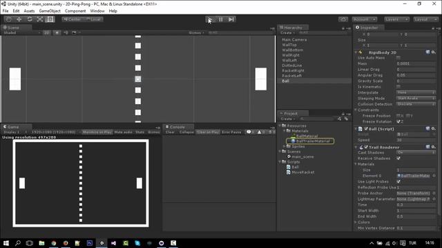Step forward one frame
This screenshot has width=442, height=248.
[231, 19]
